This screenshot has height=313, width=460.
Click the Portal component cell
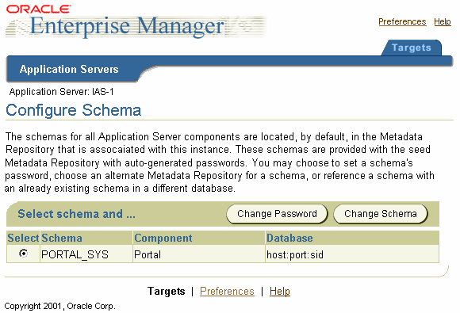point(148,254)
